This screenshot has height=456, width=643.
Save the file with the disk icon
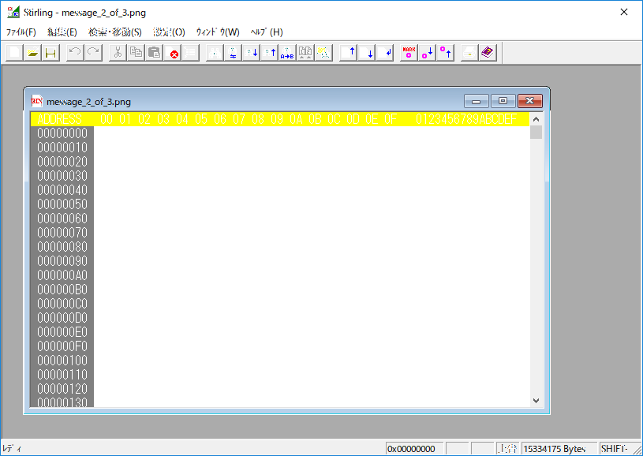(50, 53)
